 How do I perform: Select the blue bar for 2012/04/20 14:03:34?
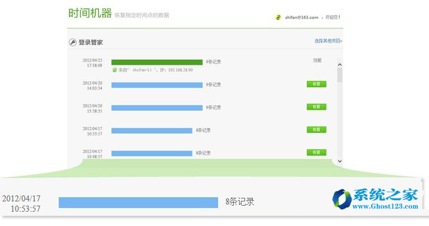[157, 85]
